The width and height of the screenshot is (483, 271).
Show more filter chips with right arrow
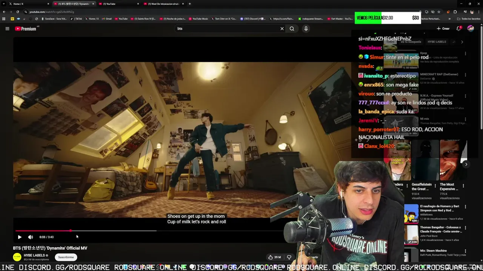pyautogui.click(x=462, y=42)
